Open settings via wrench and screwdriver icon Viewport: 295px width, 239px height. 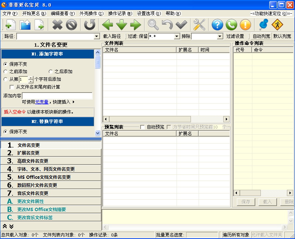tap(199, 25)
